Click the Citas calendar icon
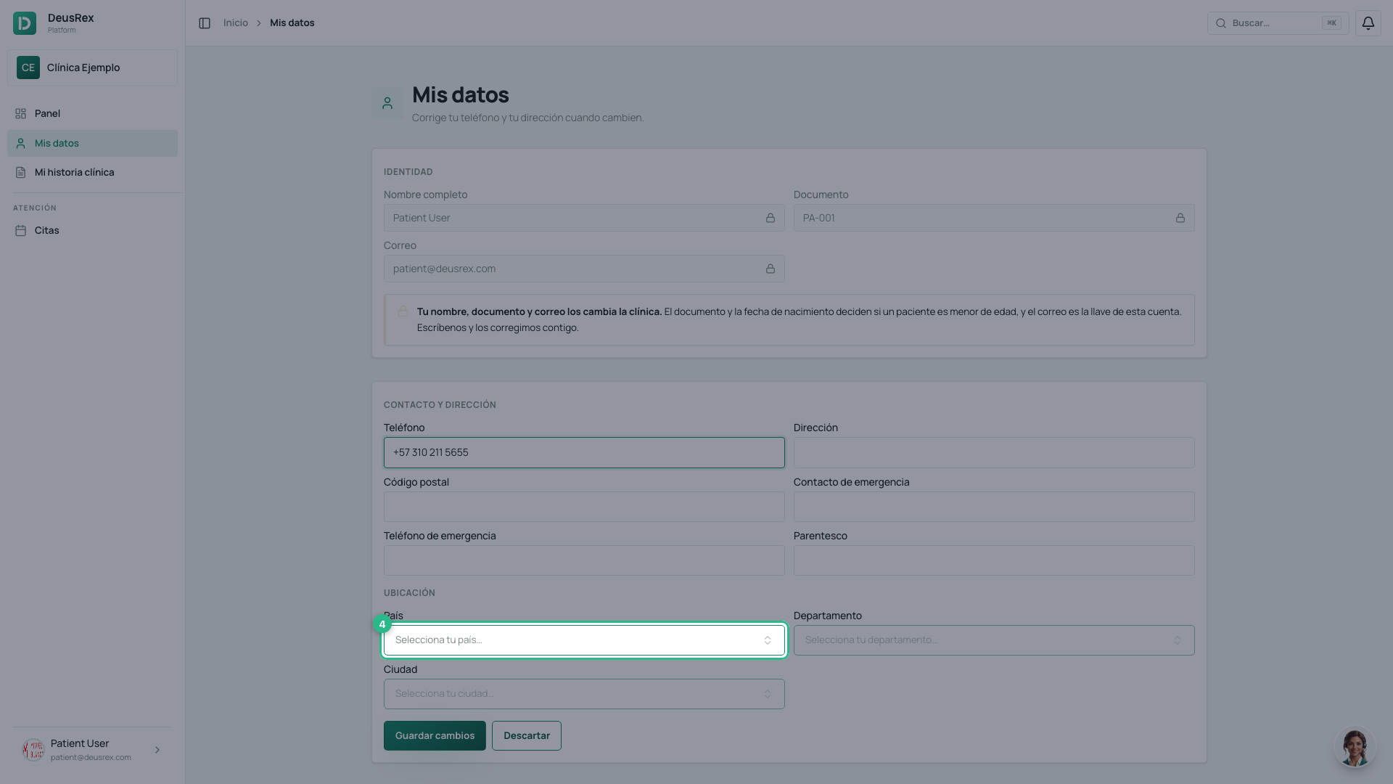Viewport: 1393px width, 784px height. pyautogui.click(x=20, y=231)
